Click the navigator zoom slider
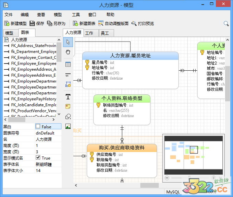 [x=190, y=178]
